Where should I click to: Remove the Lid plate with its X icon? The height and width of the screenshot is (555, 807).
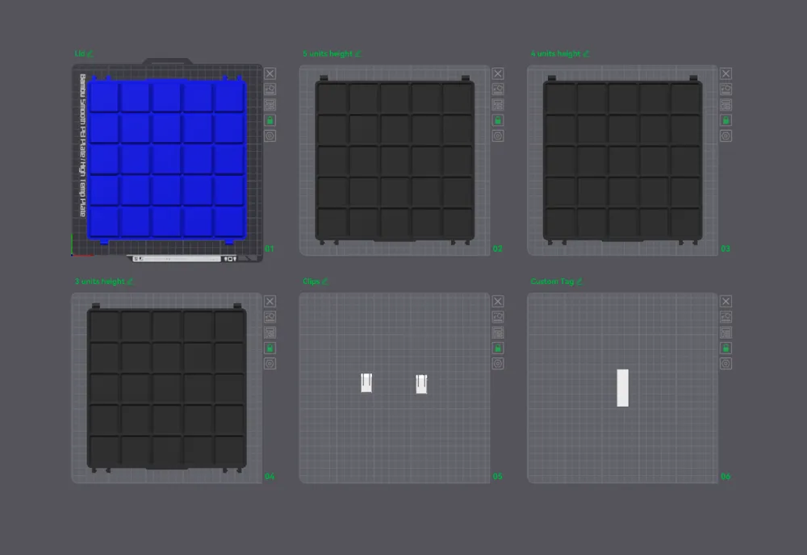270,73
